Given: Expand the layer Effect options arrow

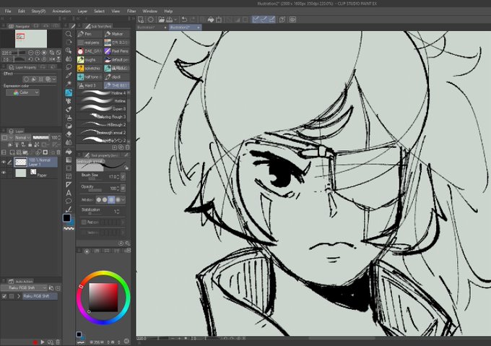Looking at the screenshot, I should [54, 79].
